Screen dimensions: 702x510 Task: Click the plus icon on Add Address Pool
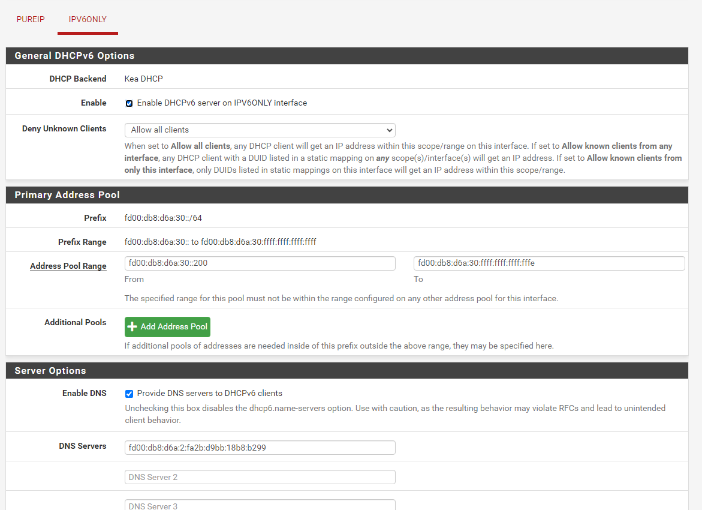click(132, 327)
